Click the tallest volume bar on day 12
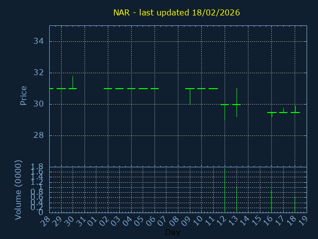 pyautogui.click(x=225, y=192)
